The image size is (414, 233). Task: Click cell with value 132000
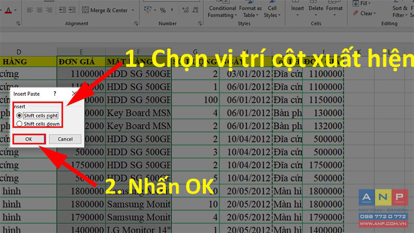tap(323, 126)
